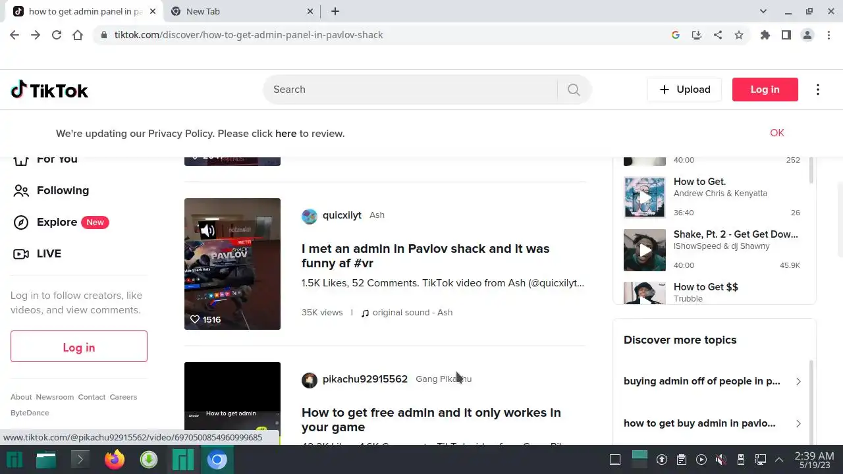Expand topic how to get buy admin in pavlov
Viewport: 843px width, 474px height.
[712, 423]
